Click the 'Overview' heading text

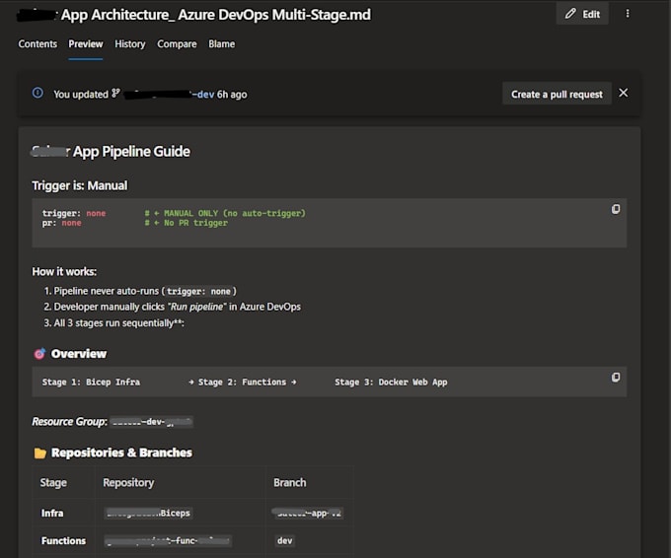pyautogui.click(x=79, y=354)
